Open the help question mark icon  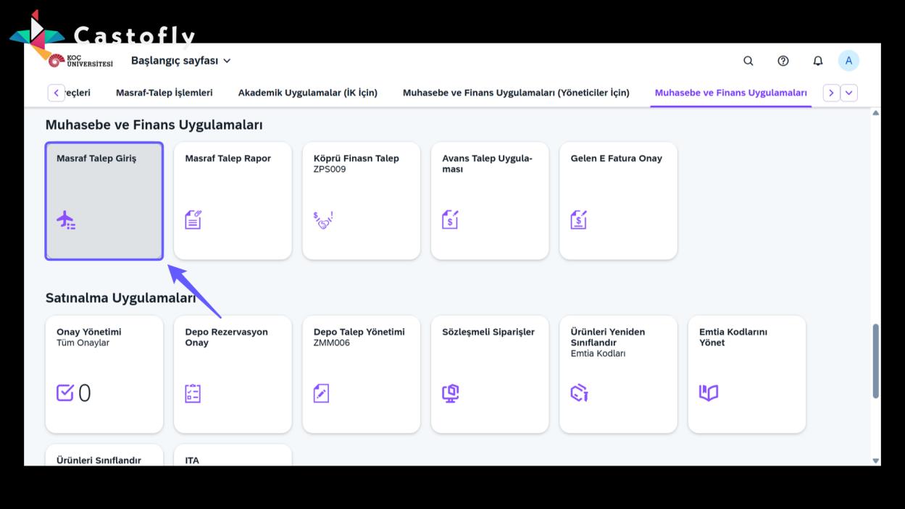click(783, 61)
